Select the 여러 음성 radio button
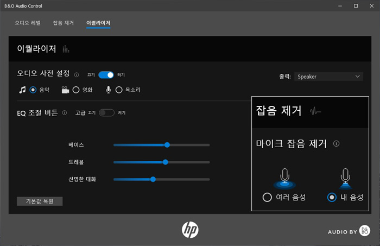This screenshot has width=380, height=246. click(267, 197)
